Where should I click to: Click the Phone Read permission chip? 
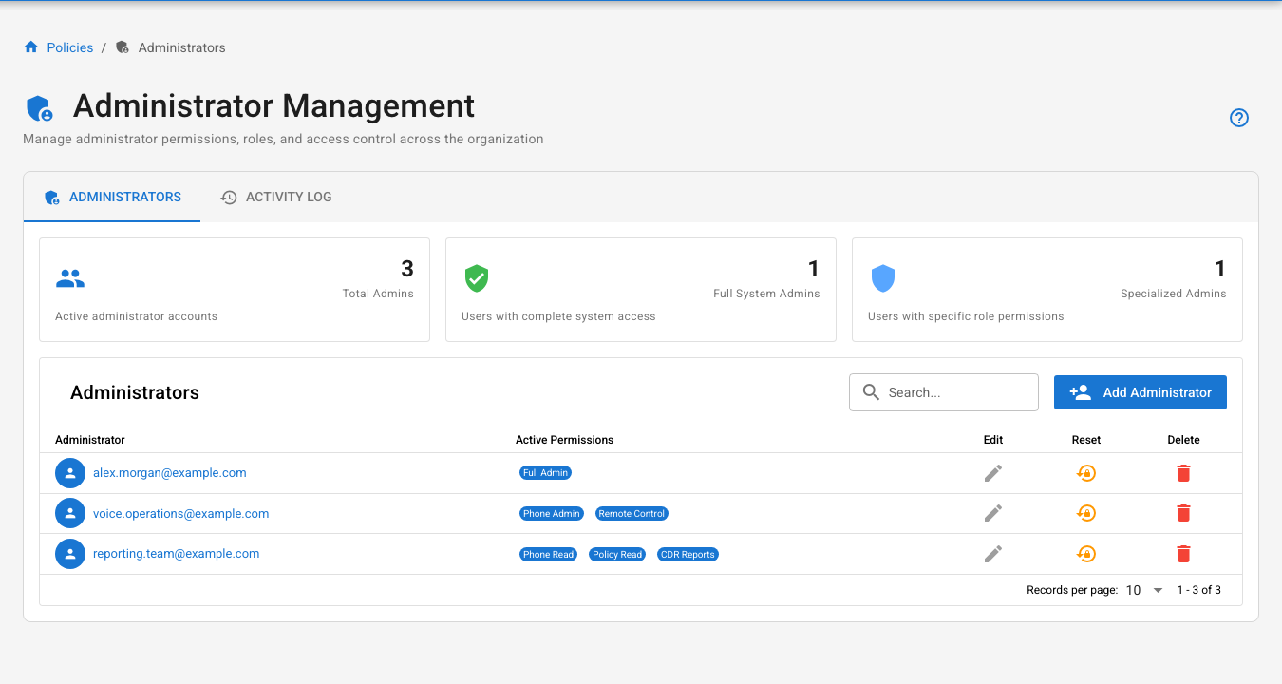click(x=548, y=554)
